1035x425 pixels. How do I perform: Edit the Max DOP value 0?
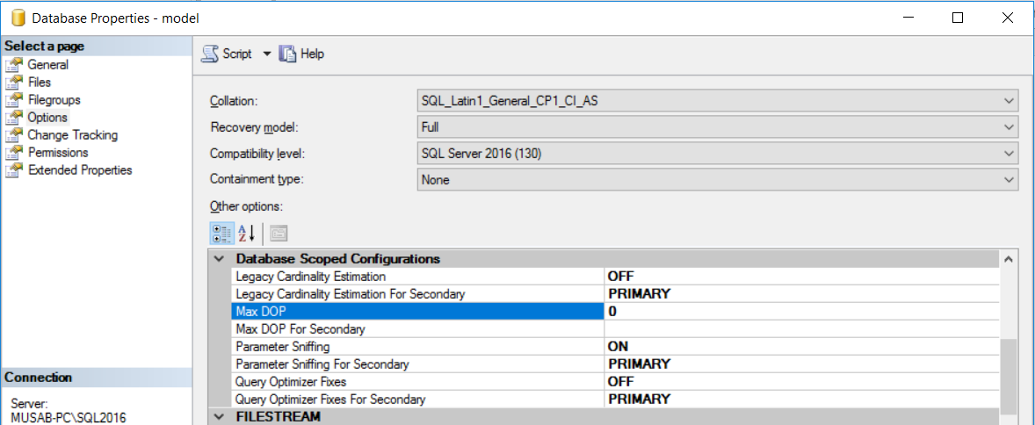tap(802, 311)
